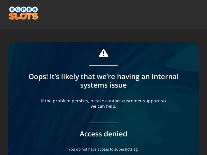
Task: Click the blue SUPER letters in logo
Action: tap(23, 9)
